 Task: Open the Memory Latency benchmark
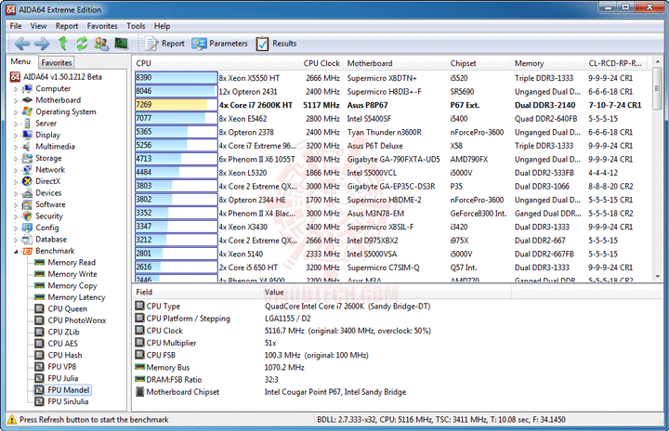tap(76, 297)
